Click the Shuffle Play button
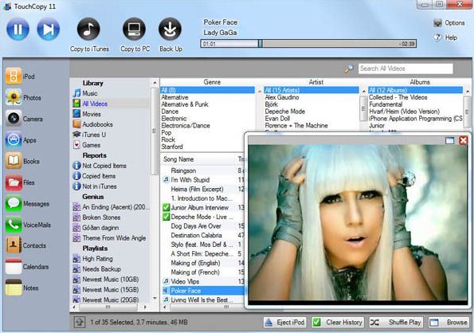The width and height of the screenshot is (474, 333). click(396, 323)
